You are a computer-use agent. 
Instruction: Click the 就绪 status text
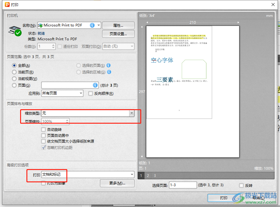click(x=41, y=33)
